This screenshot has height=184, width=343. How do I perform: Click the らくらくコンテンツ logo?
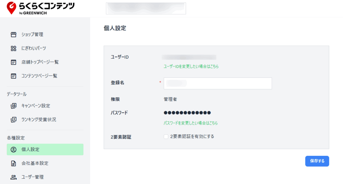[x=41, y=8]
